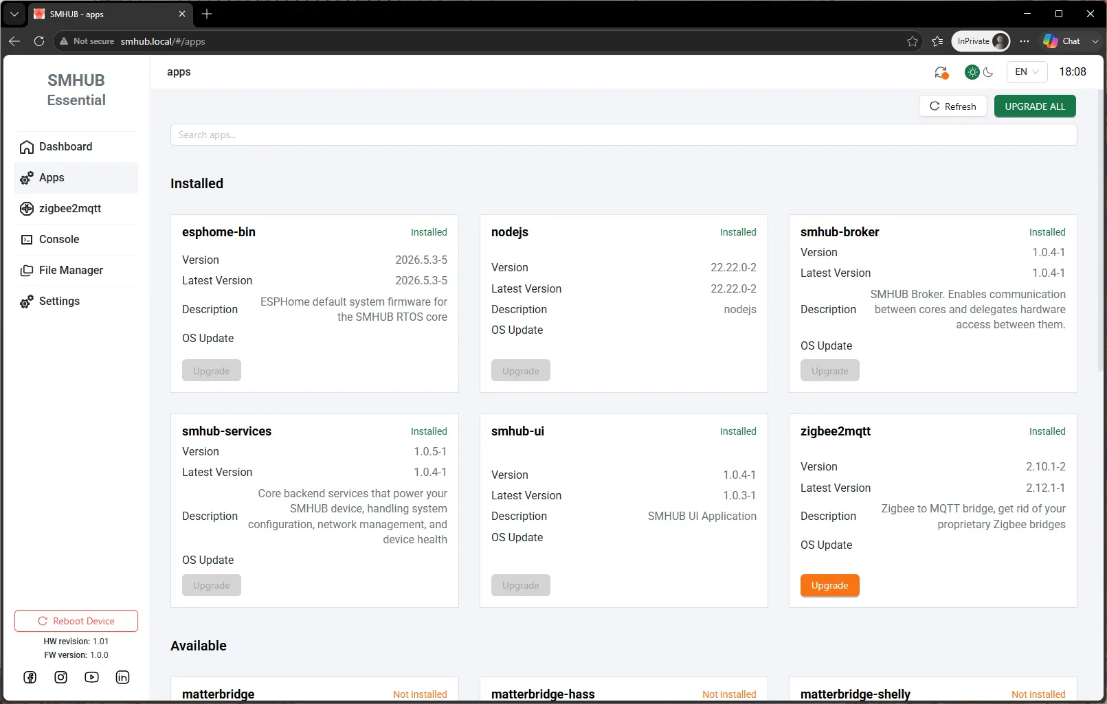Image resolution: width=1107 pixels, height=704 pixels.
Task: Click Not installed status on matterbridge-shelly
Action: tap(1038, 694)
